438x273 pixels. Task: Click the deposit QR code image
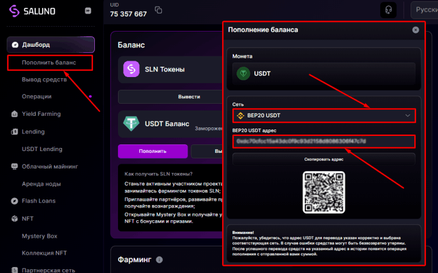[x=324, y=192]
